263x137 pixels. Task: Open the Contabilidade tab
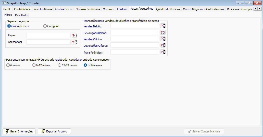click(22, 9)
